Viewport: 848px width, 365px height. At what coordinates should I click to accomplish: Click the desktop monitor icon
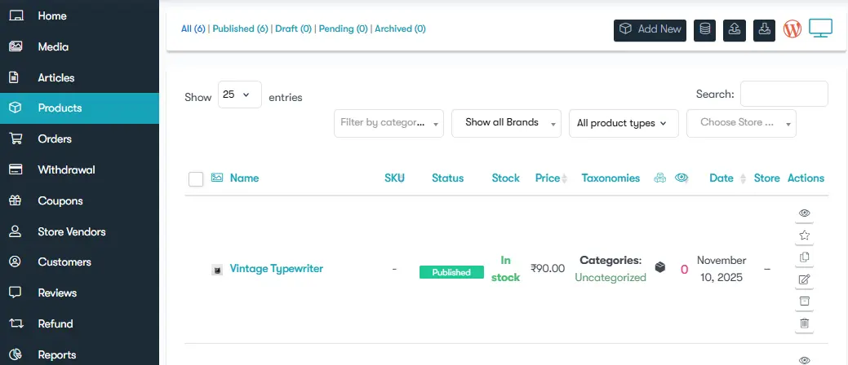click(x=820, y=29)
